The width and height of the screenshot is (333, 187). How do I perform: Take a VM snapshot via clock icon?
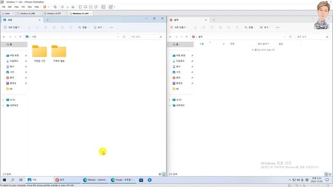(x=62, y=7)
